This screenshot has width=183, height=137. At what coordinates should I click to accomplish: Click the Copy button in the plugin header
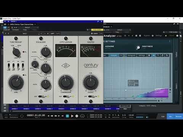pyautogui.click(x=25, y=30)
